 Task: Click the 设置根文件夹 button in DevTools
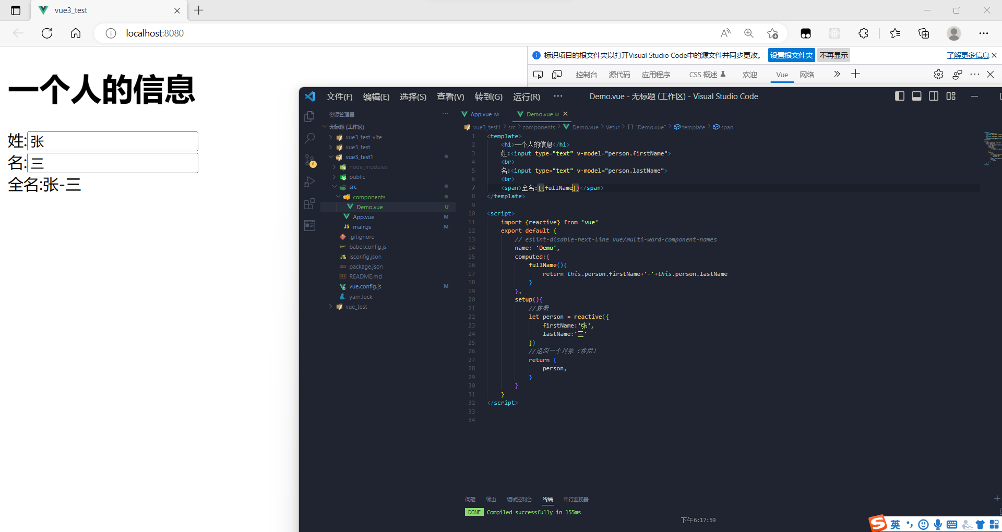791,55
